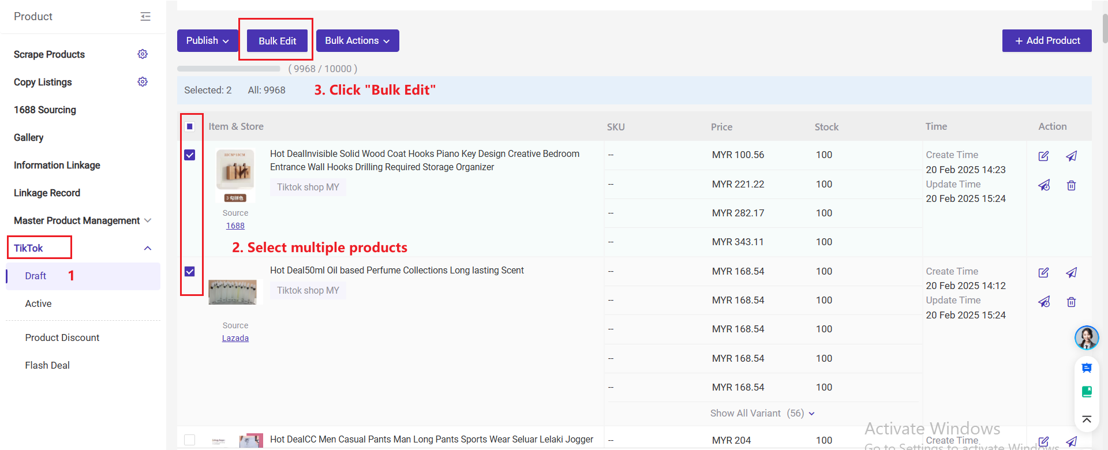Open Flash Deal page

[47, 365]
